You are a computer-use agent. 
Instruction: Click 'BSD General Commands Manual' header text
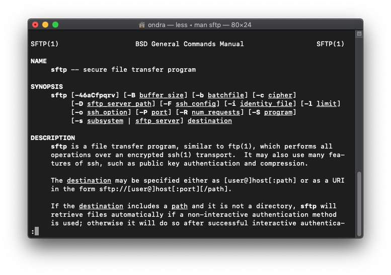189,44
